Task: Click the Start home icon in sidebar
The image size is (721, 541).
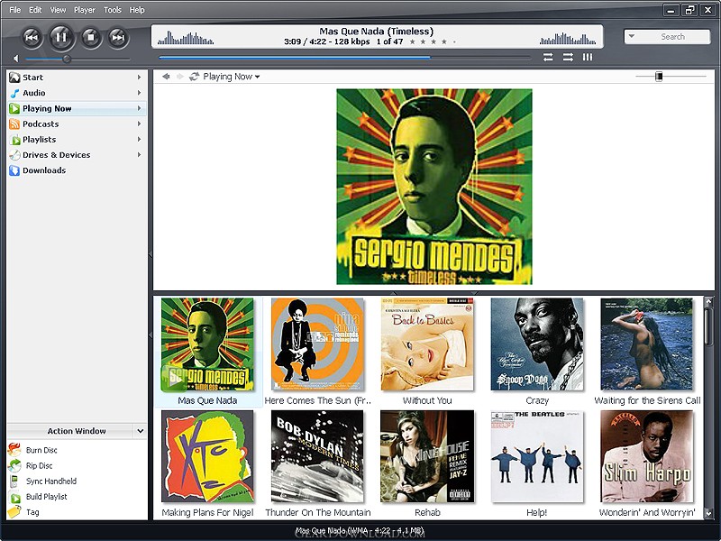Action: pos(14,78)
